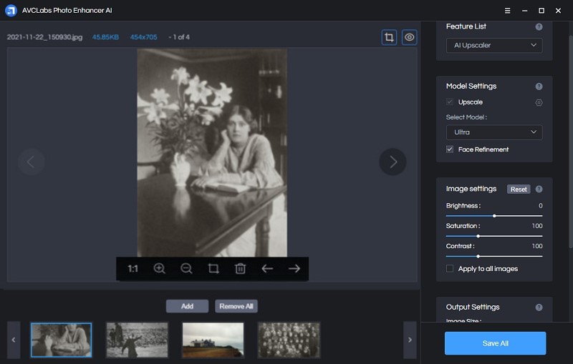
Task: Click the Add button
Action: [x=187, y=306]
